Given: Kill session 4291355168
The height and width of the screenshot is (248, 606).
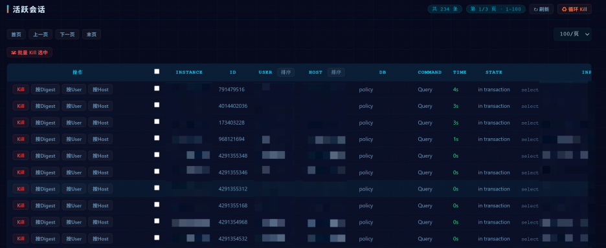Looking at the screenshot, I should tap(21, 205).
